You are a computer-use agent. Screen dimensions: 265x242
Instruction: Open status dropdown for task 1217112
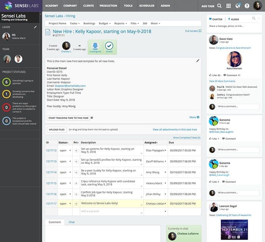point(70,150)
